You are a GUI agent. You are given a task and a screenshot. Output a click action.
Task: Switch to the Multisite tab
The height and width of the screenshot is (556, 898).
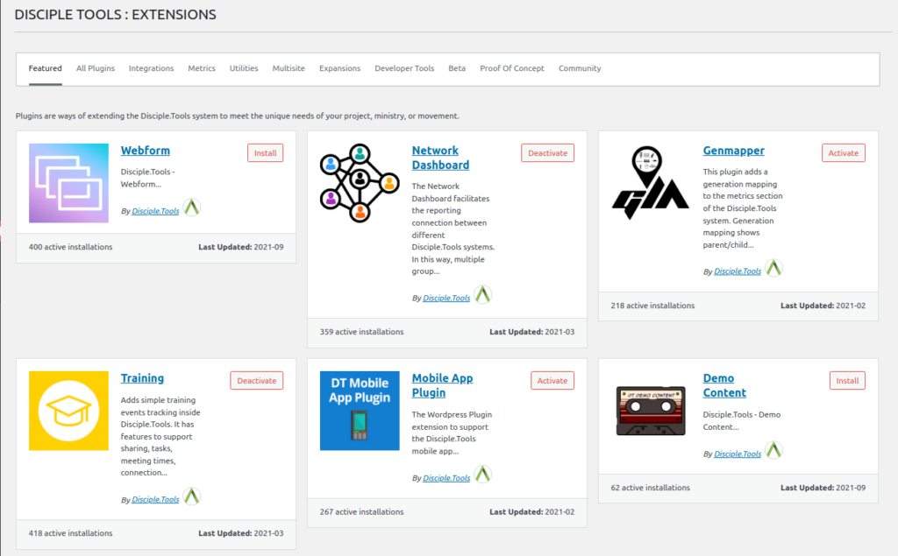coord(289,68)
